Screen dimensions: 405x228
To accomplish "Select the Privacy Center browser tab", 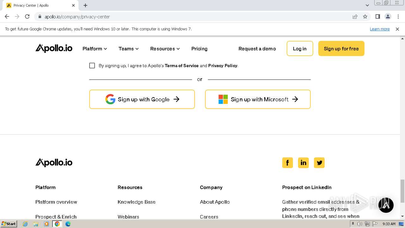I will pyautogui.click(x=40, y=5).
